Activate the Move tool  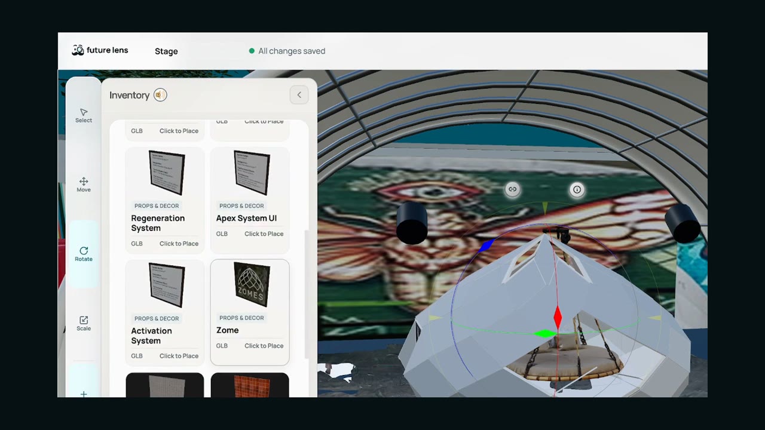point(84,185)
